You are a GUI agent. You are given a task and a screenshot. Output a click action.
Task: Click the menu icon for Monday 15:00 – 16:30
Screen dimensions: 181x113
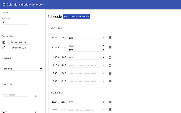(x=110, y=73)
